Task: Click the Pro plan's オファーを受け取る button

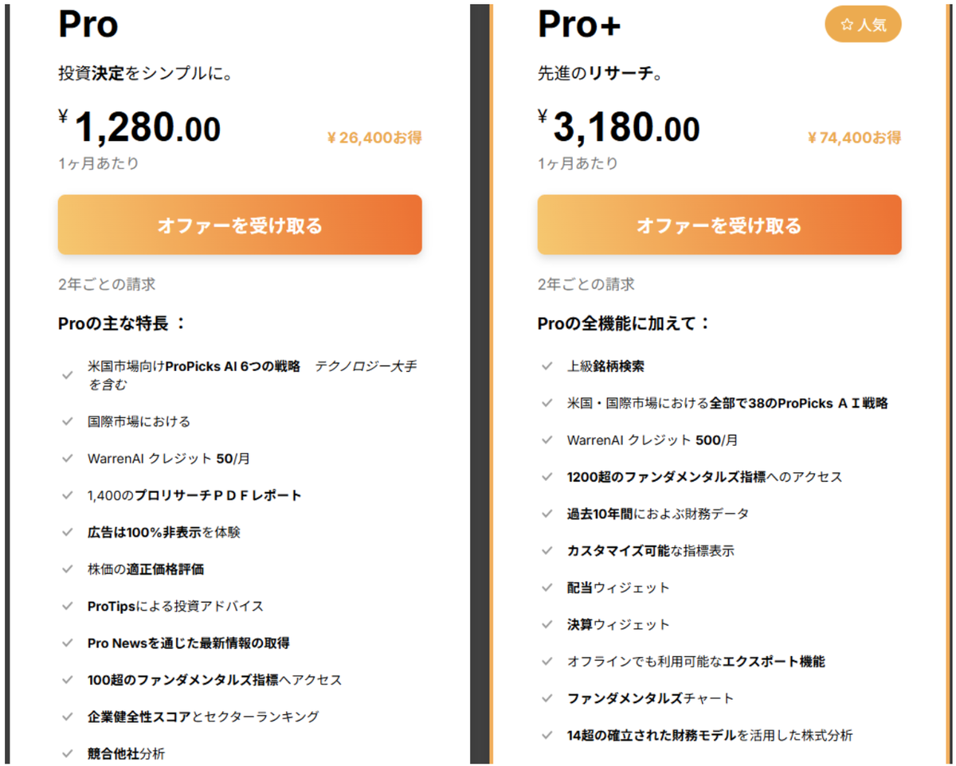Action: tap(239, 225)
